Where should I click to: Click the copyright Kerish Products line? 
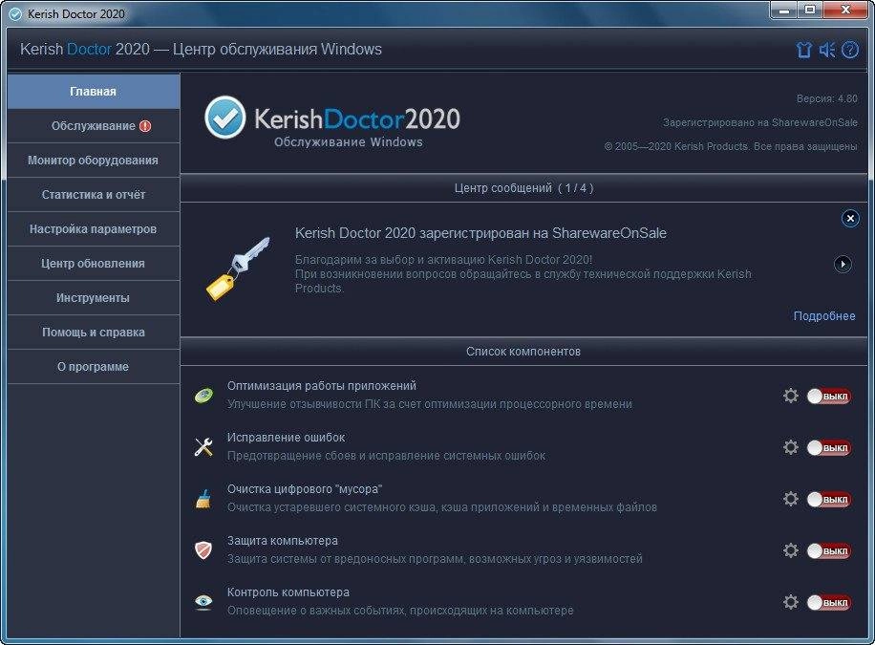click(x=731, y=146)
